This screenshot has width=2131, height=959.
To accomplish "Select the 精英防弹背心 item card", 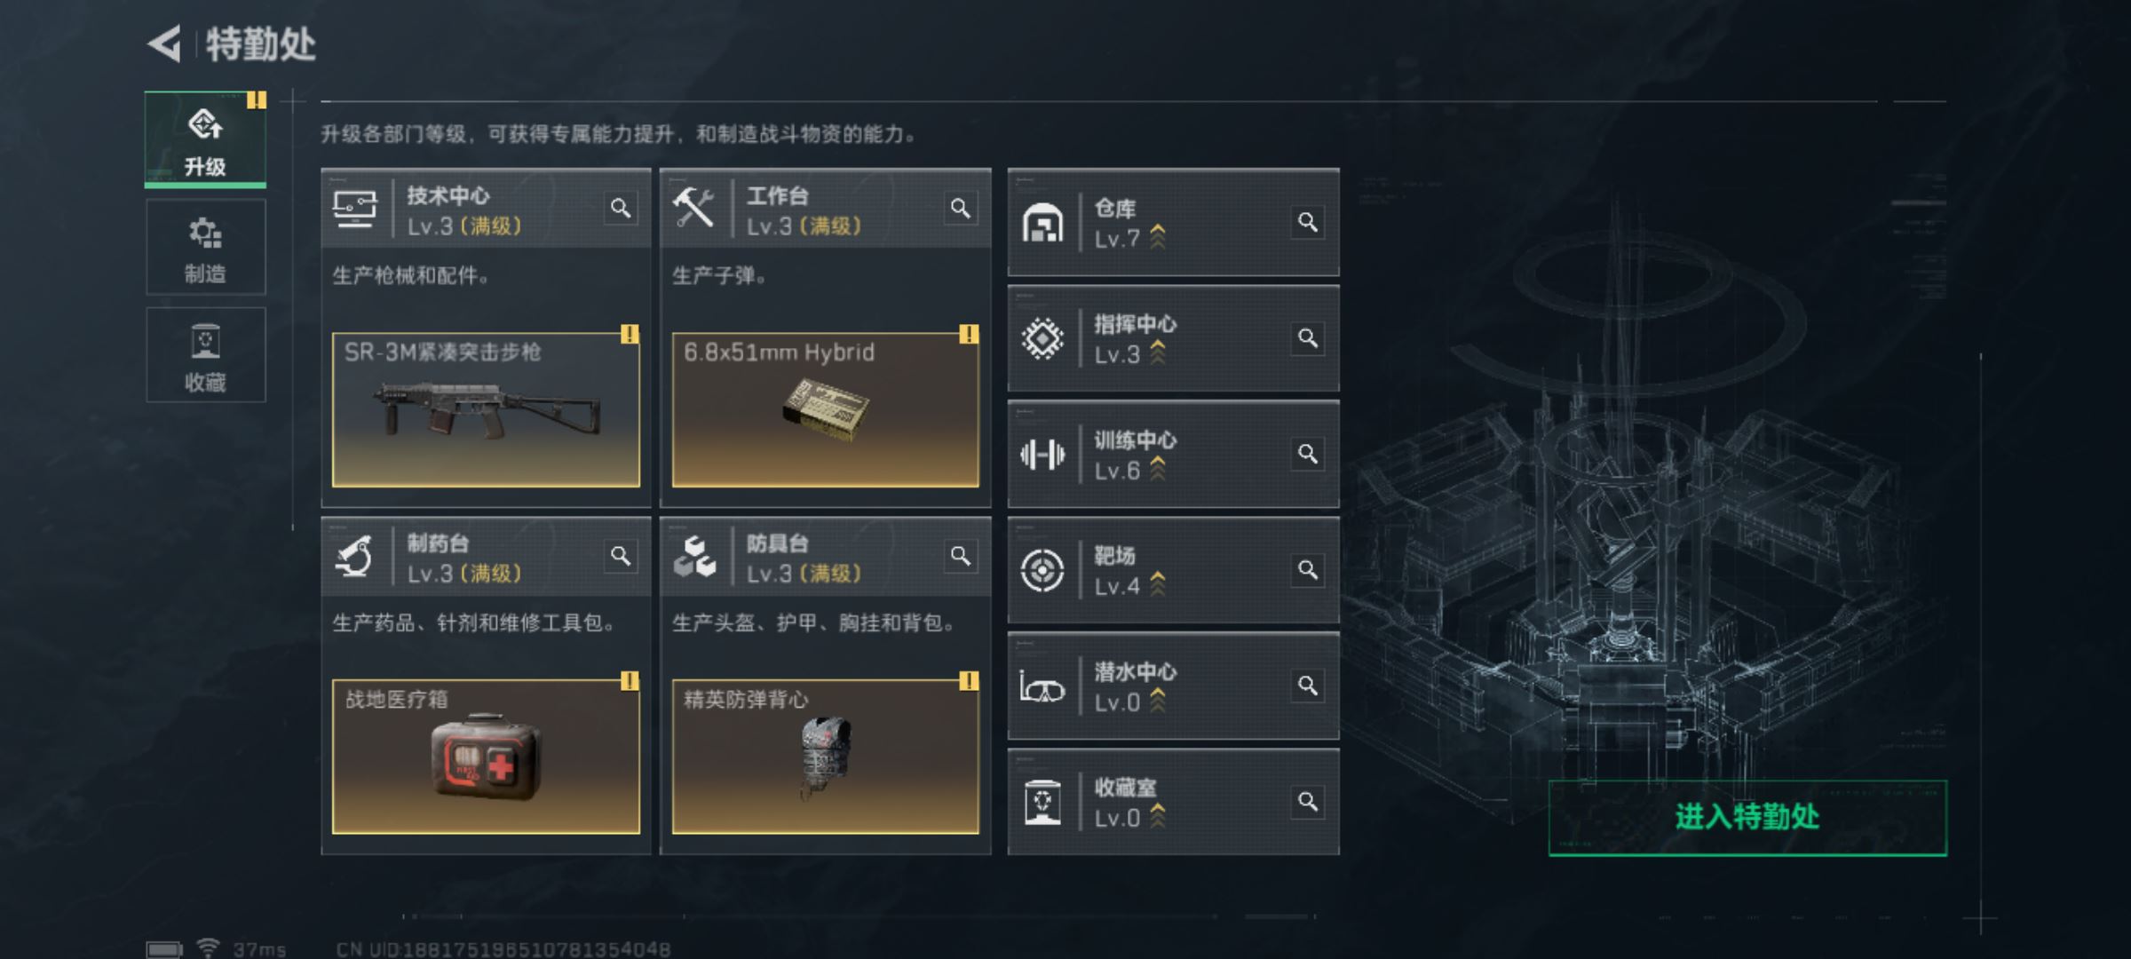I will (825, 757).
